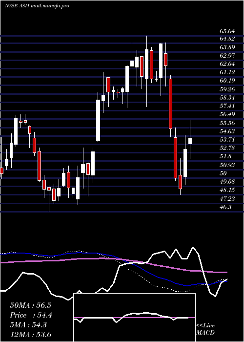Click the 59.26 price level label
This screenshot has width=244, height=342.
pyautogui.click(x=227, y=89)
